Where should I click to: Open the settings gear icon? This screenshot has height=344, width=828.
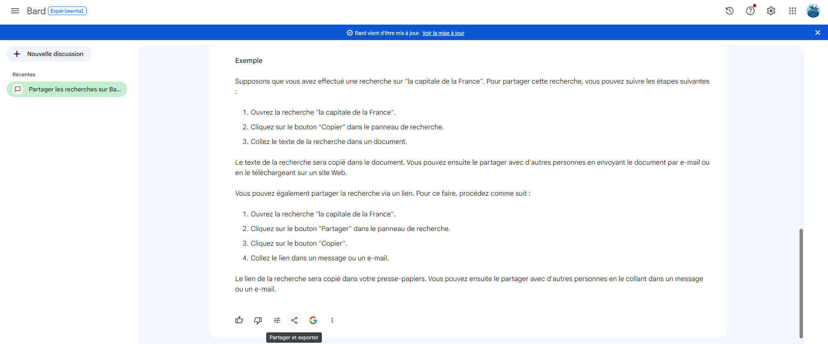tap(771, 11)
